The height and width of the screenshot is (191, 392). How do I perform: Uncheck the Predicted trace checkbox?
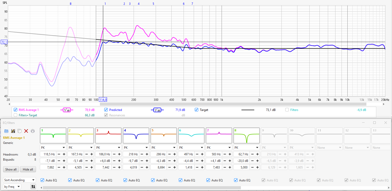pyautogui.click(x=106, y=110)
